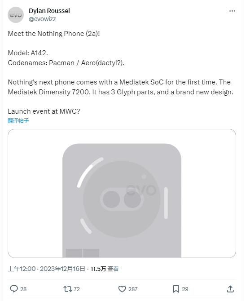This screenshot has height=301, width=246.
Task: Click the camera lens area in the image
Action: 122,199
